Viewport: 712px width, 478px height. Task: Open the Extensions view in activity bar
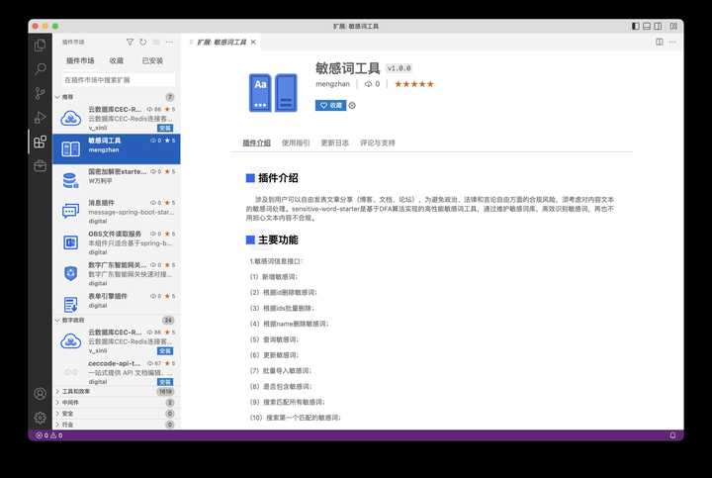click(40, 142)
